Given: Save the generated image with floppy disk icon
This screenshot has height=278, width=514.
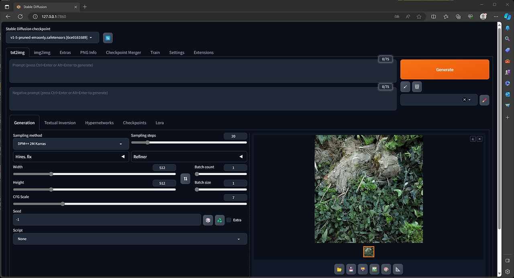Looking at the screenshot, I should click(x=351, y=269).
